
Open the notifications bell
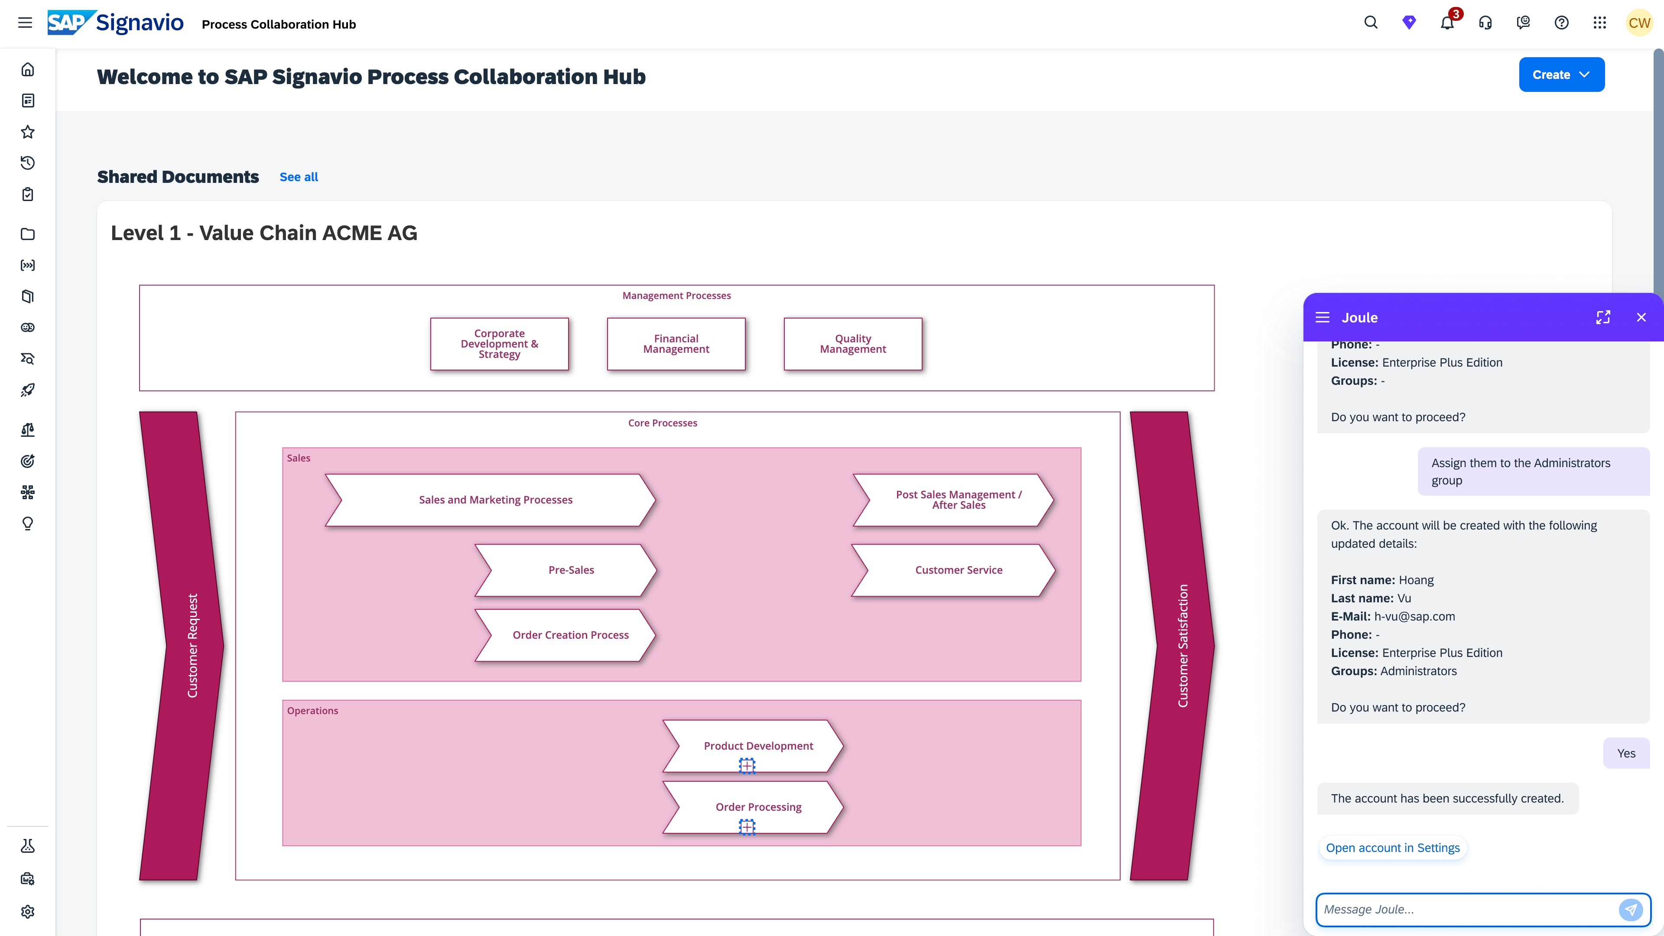(x=1447, y=23)
